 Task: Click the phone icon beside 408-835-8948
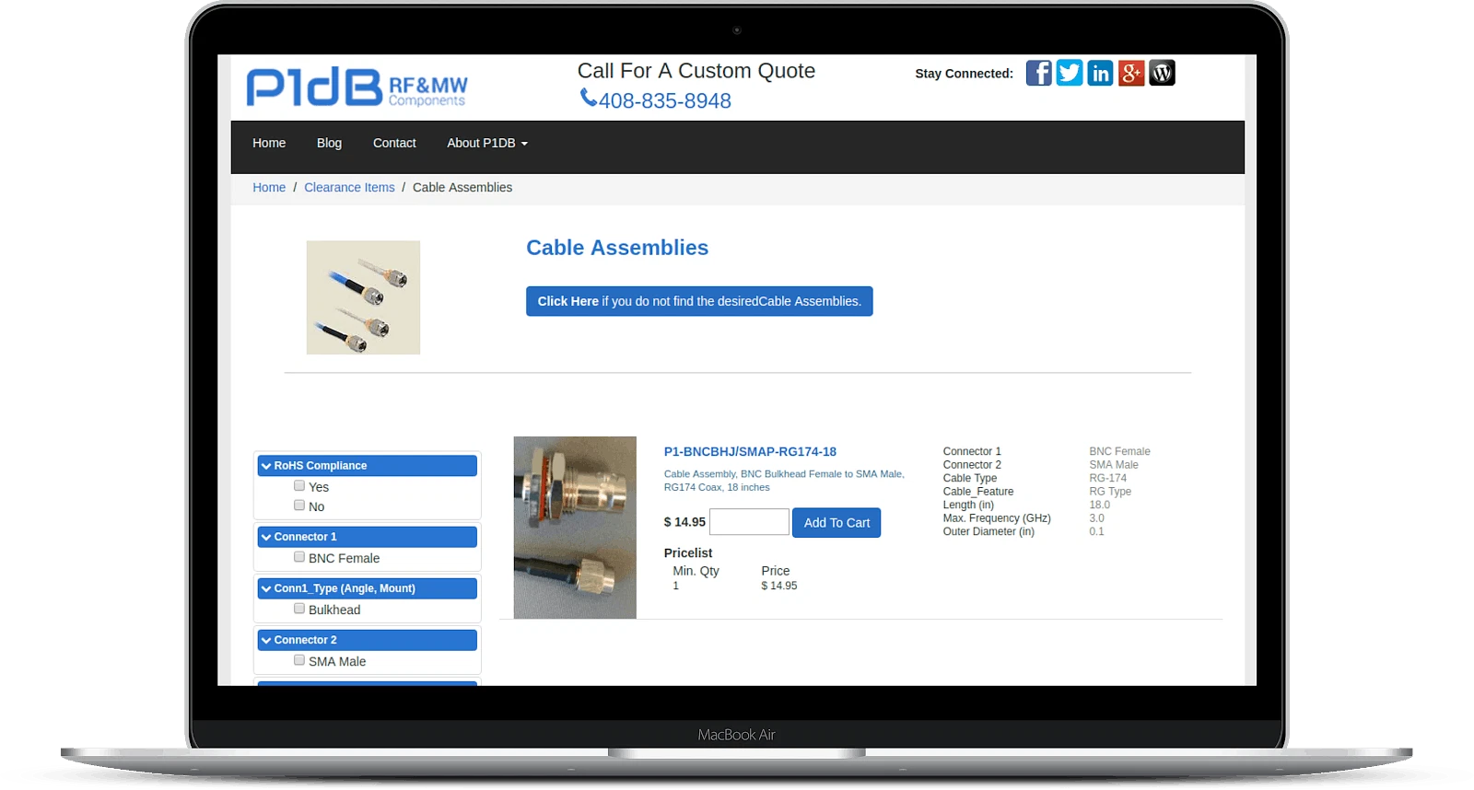588,98
